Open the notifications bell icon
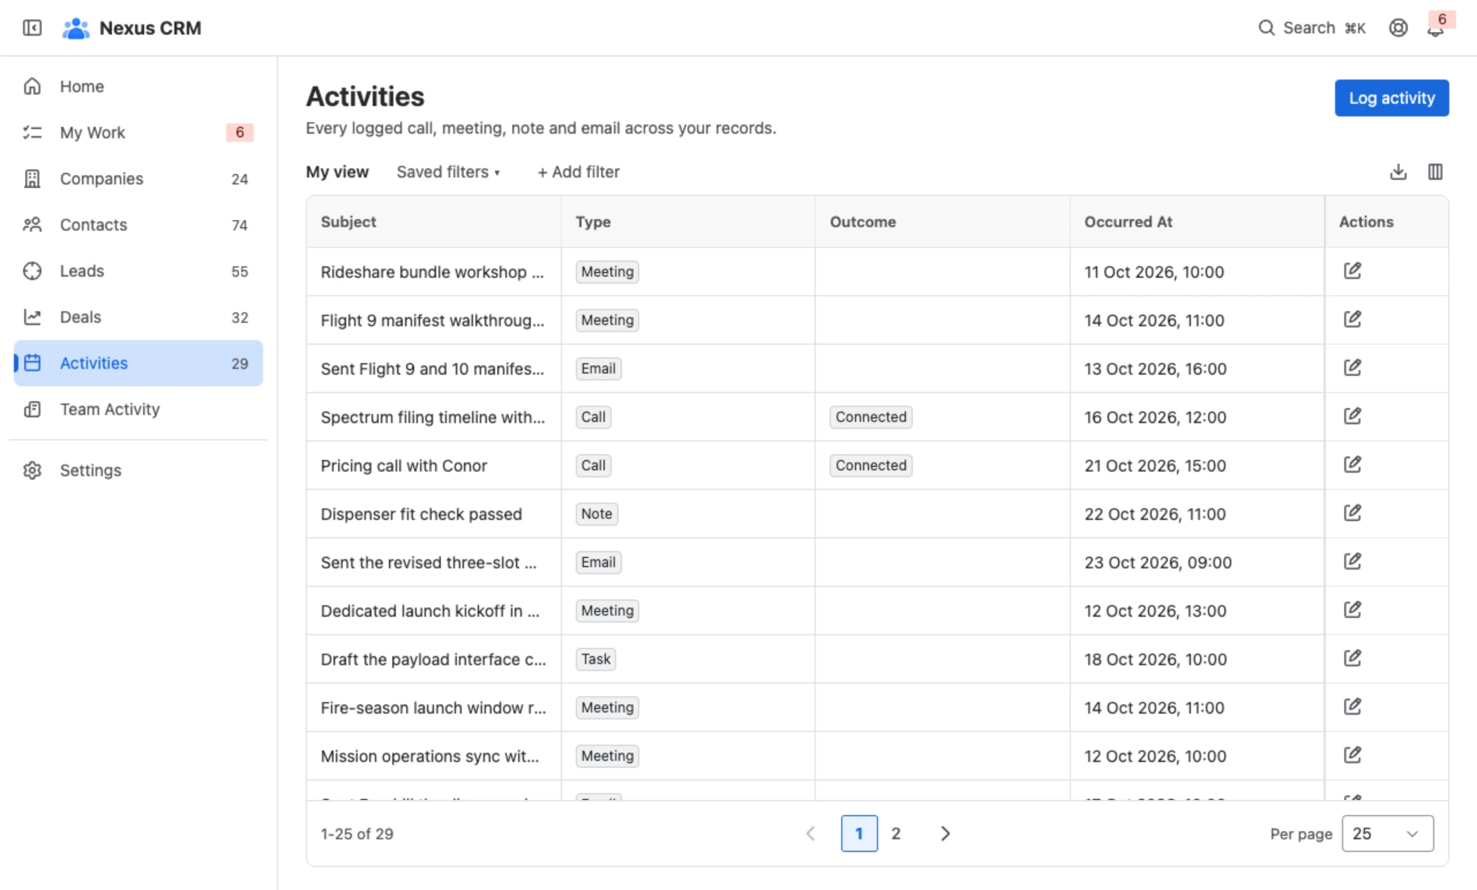This screenshot has height=890, width=1477. click(1435, 29)
